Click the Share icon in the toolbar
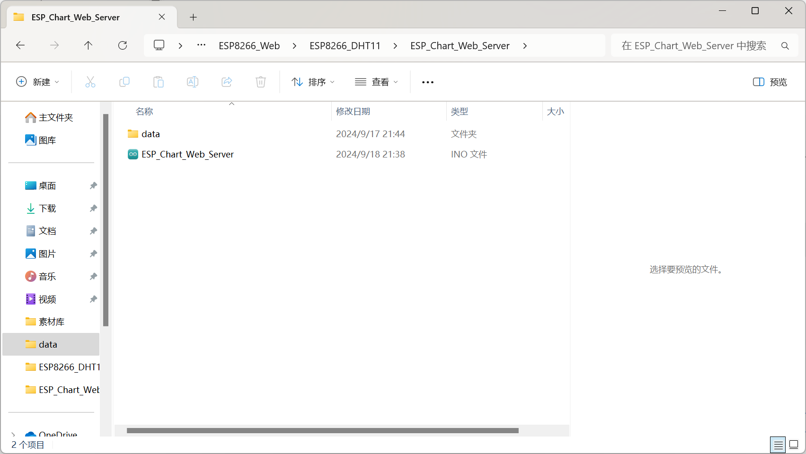 pyautogui.click(x=227, y=81)
